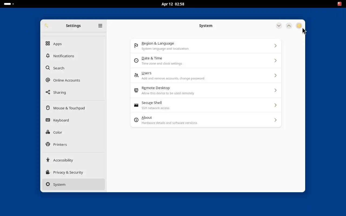Select the Notifications bell icon
The width and height of the screenshot is (346, 216).
pyautogui.click(x=48, y=56)
